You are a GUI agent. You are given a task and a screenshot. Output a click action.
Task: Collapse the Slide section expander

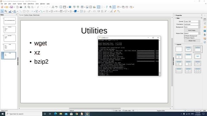(175, 18)
